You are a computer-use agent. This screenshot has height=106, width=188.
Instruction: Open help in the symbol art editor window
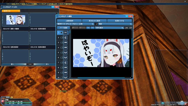coord(127,16)
